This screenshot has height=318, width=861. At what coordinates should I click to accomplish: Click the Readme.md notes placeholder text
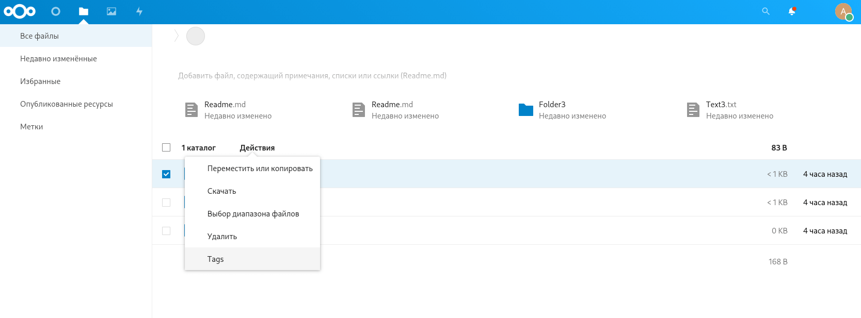pos(312,76)
